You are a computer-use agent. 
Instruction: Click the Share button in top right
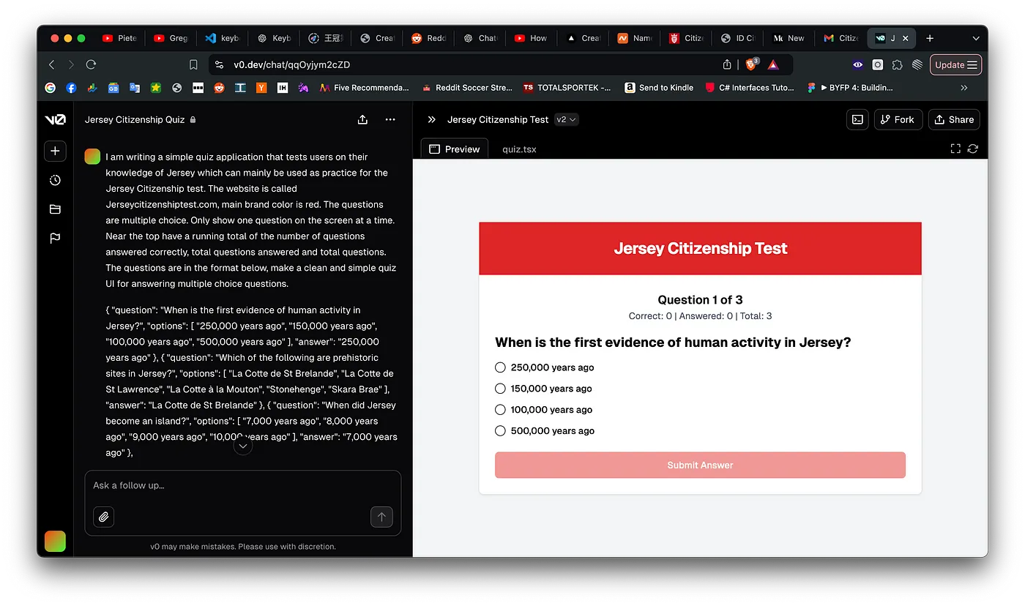coord(954,119)
